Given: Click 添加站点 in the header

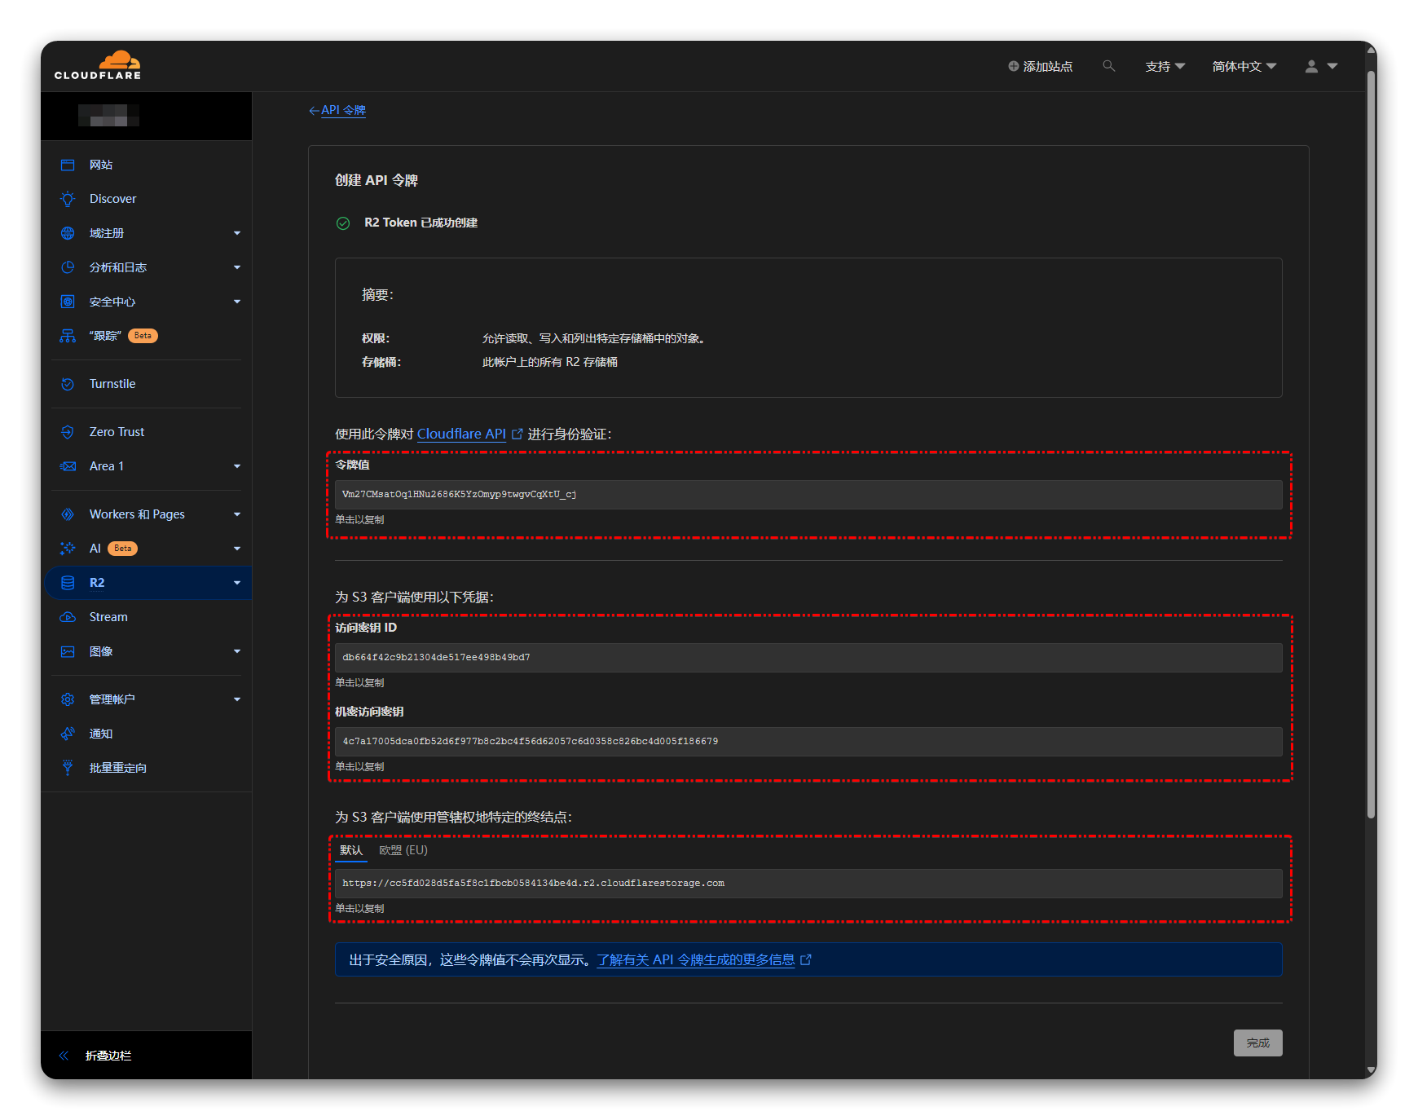Looking at the screenshot, I should 1041,66.
